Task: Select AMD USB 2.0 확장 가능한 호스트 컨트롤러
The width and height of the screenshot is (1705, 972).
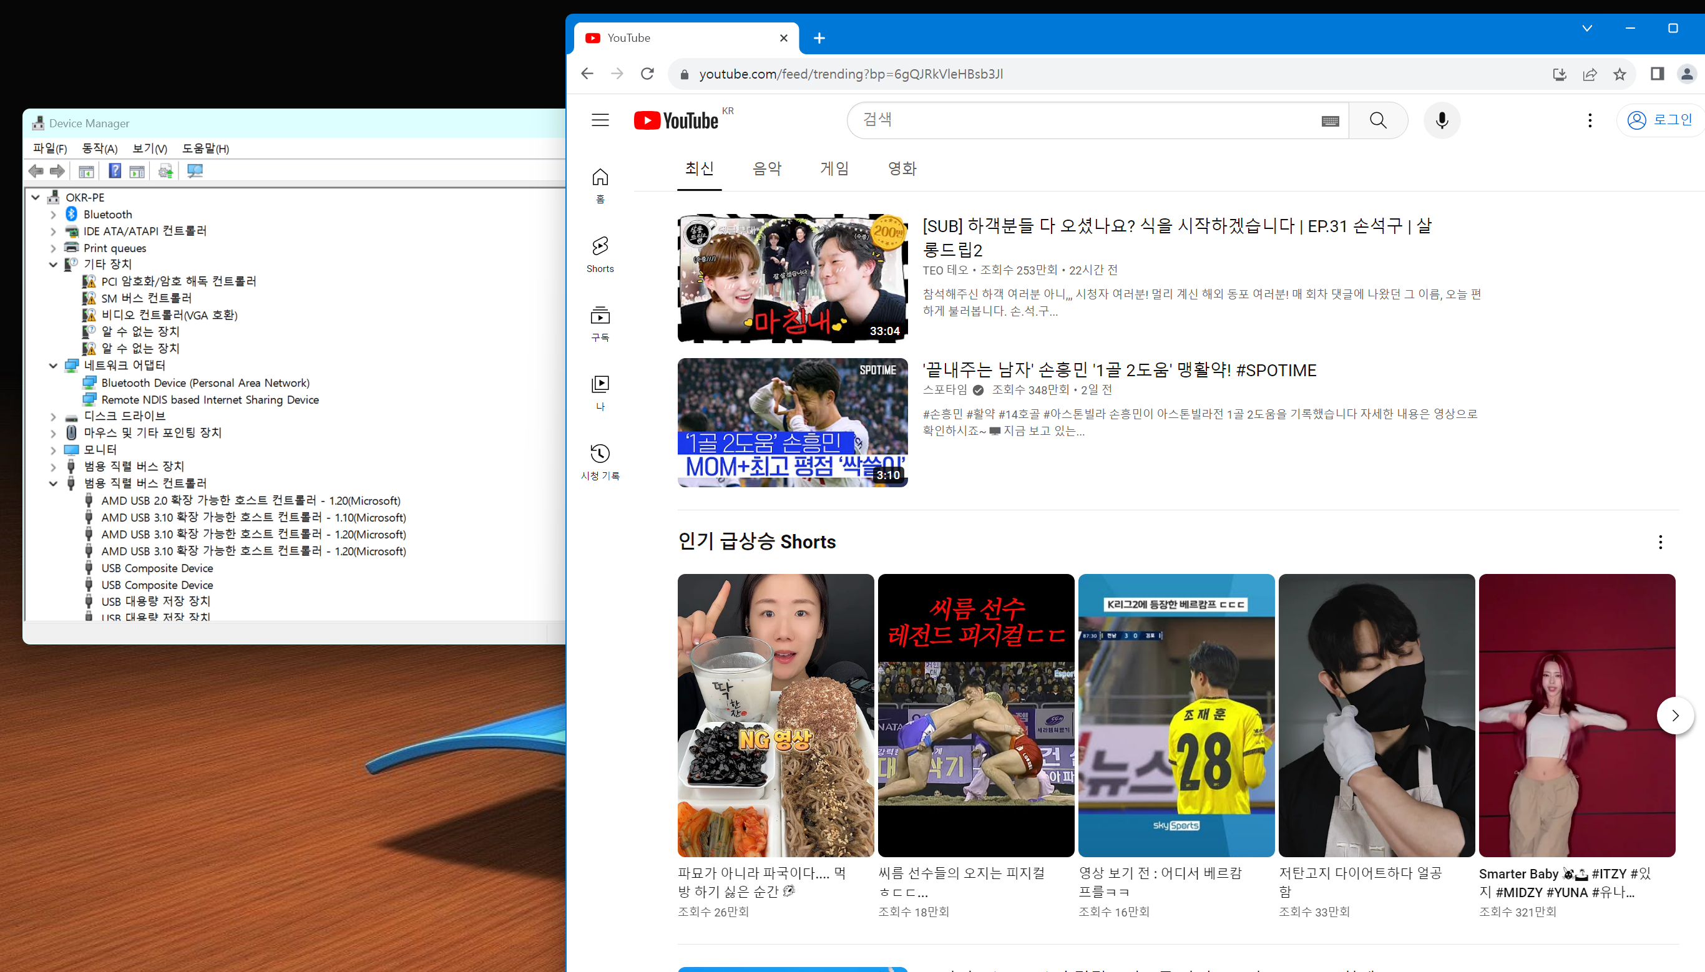Action: [250, 501]
